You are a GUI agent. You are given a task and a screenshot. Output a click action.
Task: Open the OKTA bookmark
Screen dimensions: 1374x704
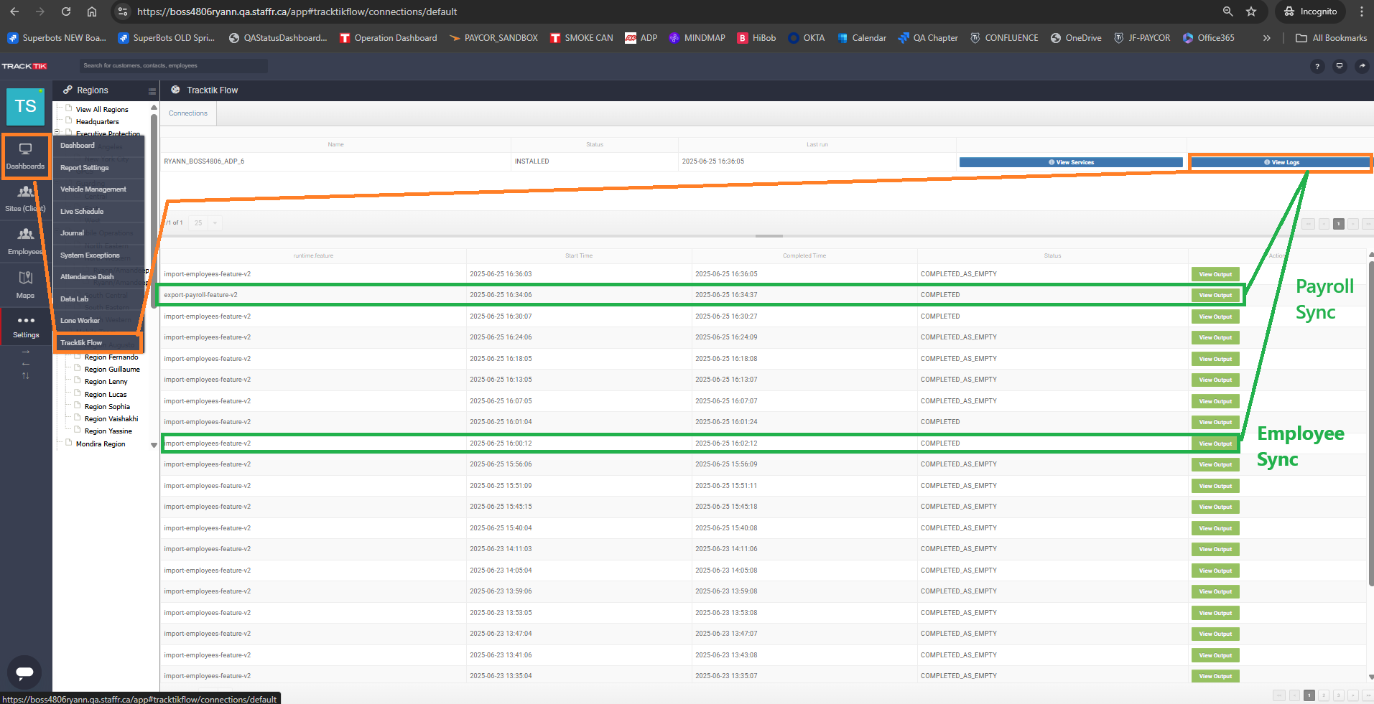(806, 38)
